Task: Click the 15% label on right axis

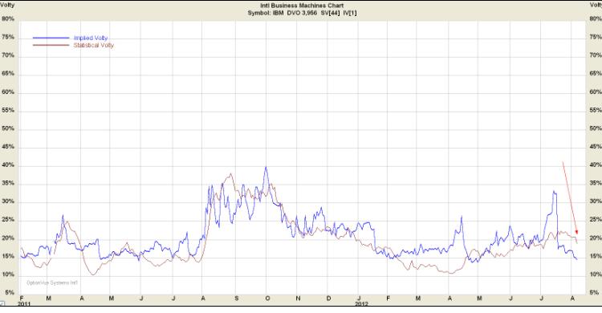Action: pyautogui.click(x=596, y=256)
